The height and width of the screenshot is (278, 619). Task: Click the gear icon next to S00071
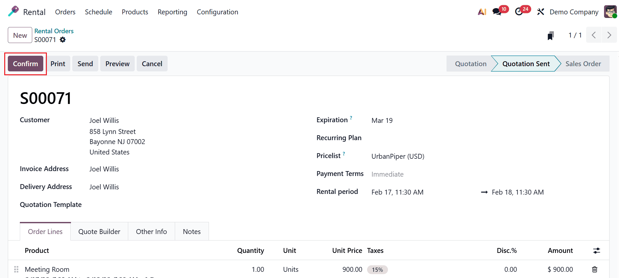62,39
